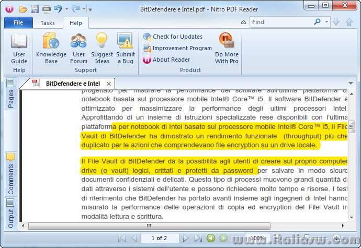Viewport: 361px width, 248px height.
Task: Go to the first page
Action: [x=122, y=239]
